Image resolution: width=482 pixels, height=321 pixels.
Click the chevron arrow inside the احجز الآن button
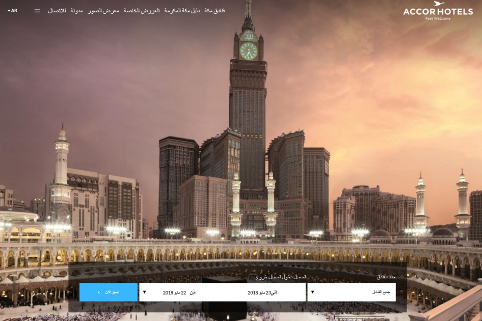99,292
